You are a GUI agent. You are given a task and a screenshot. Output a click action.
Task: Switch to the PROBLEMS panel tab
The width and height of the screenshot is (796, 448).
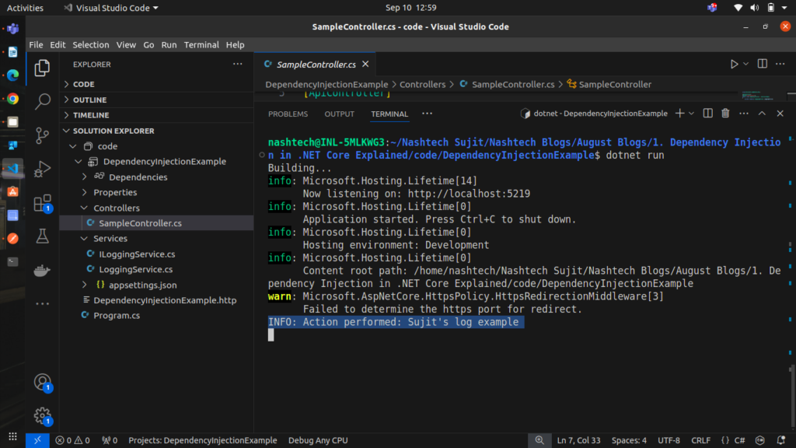click(x=288, y=114)
